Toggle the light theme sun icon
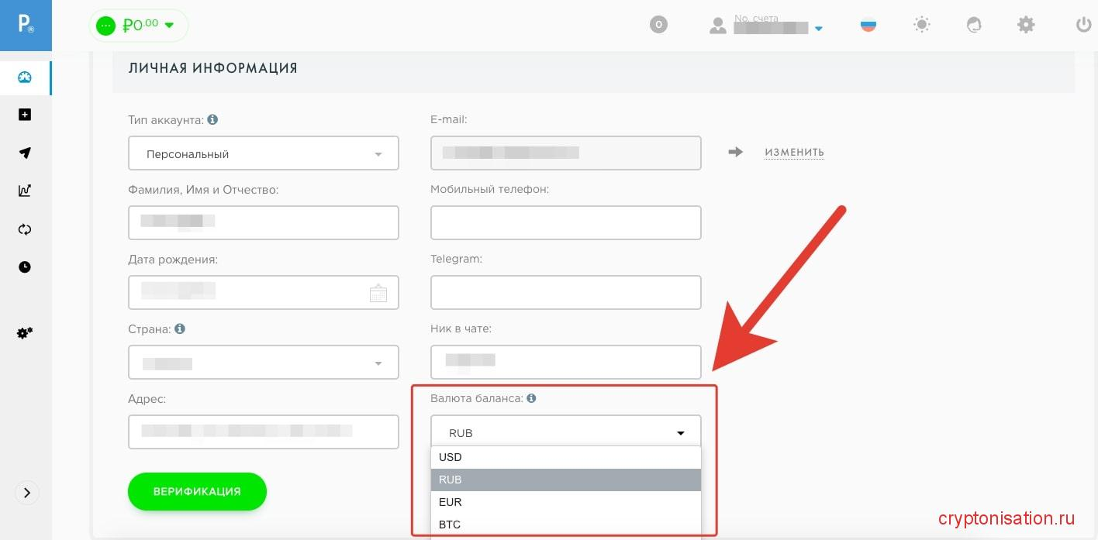The width and height of the screenshot is (1098, 540). click(x=922, y=26)
